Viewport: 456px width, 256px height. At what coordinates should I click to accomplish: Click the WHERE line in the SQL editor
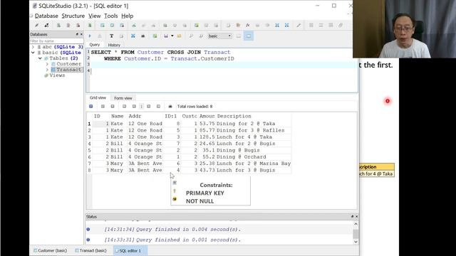click(x=169, y=58)
